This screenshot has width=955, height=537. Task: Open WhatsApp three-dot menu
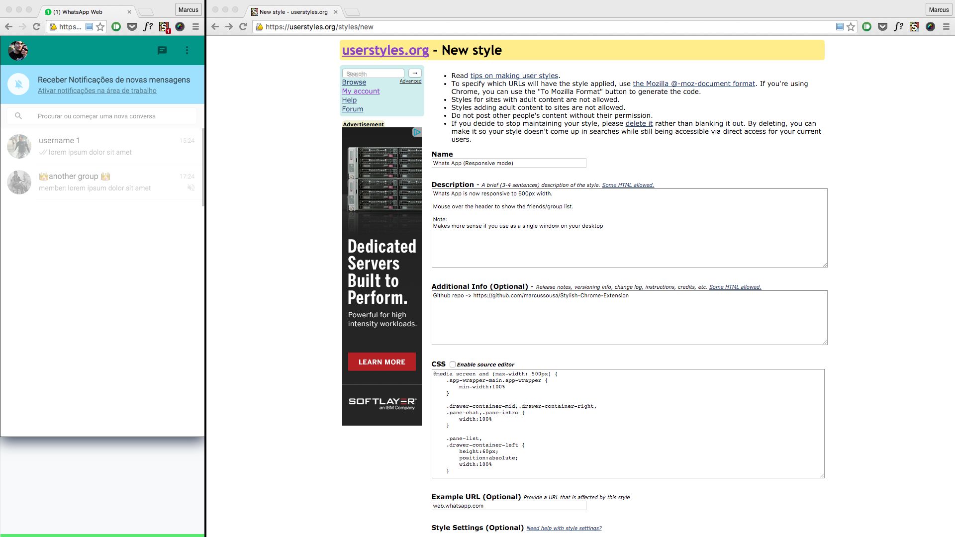click(187, 50)
